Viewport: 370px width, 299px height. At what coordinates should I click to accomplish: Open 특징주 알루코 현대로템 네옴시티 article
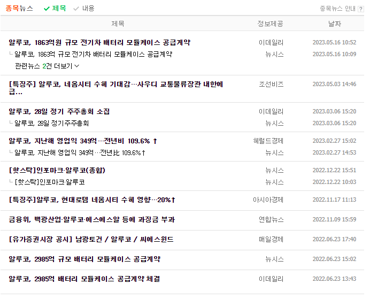[x=92, y=200]
